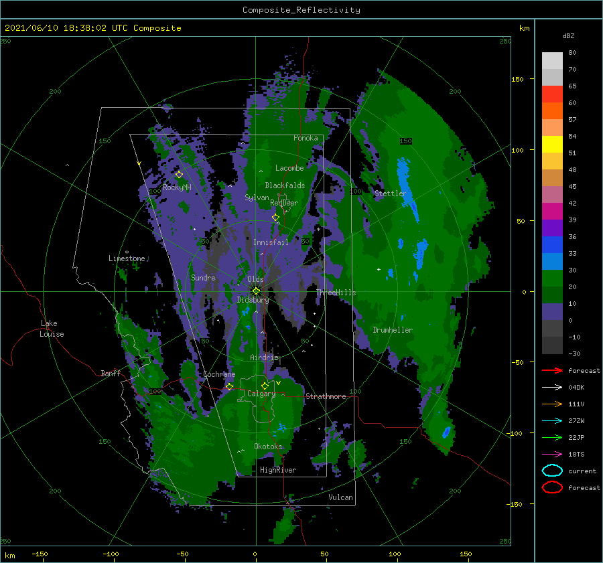Click the Drumheller town label
Image resolution: width=603 pixels, height=563 pixels.
[393, 330]
